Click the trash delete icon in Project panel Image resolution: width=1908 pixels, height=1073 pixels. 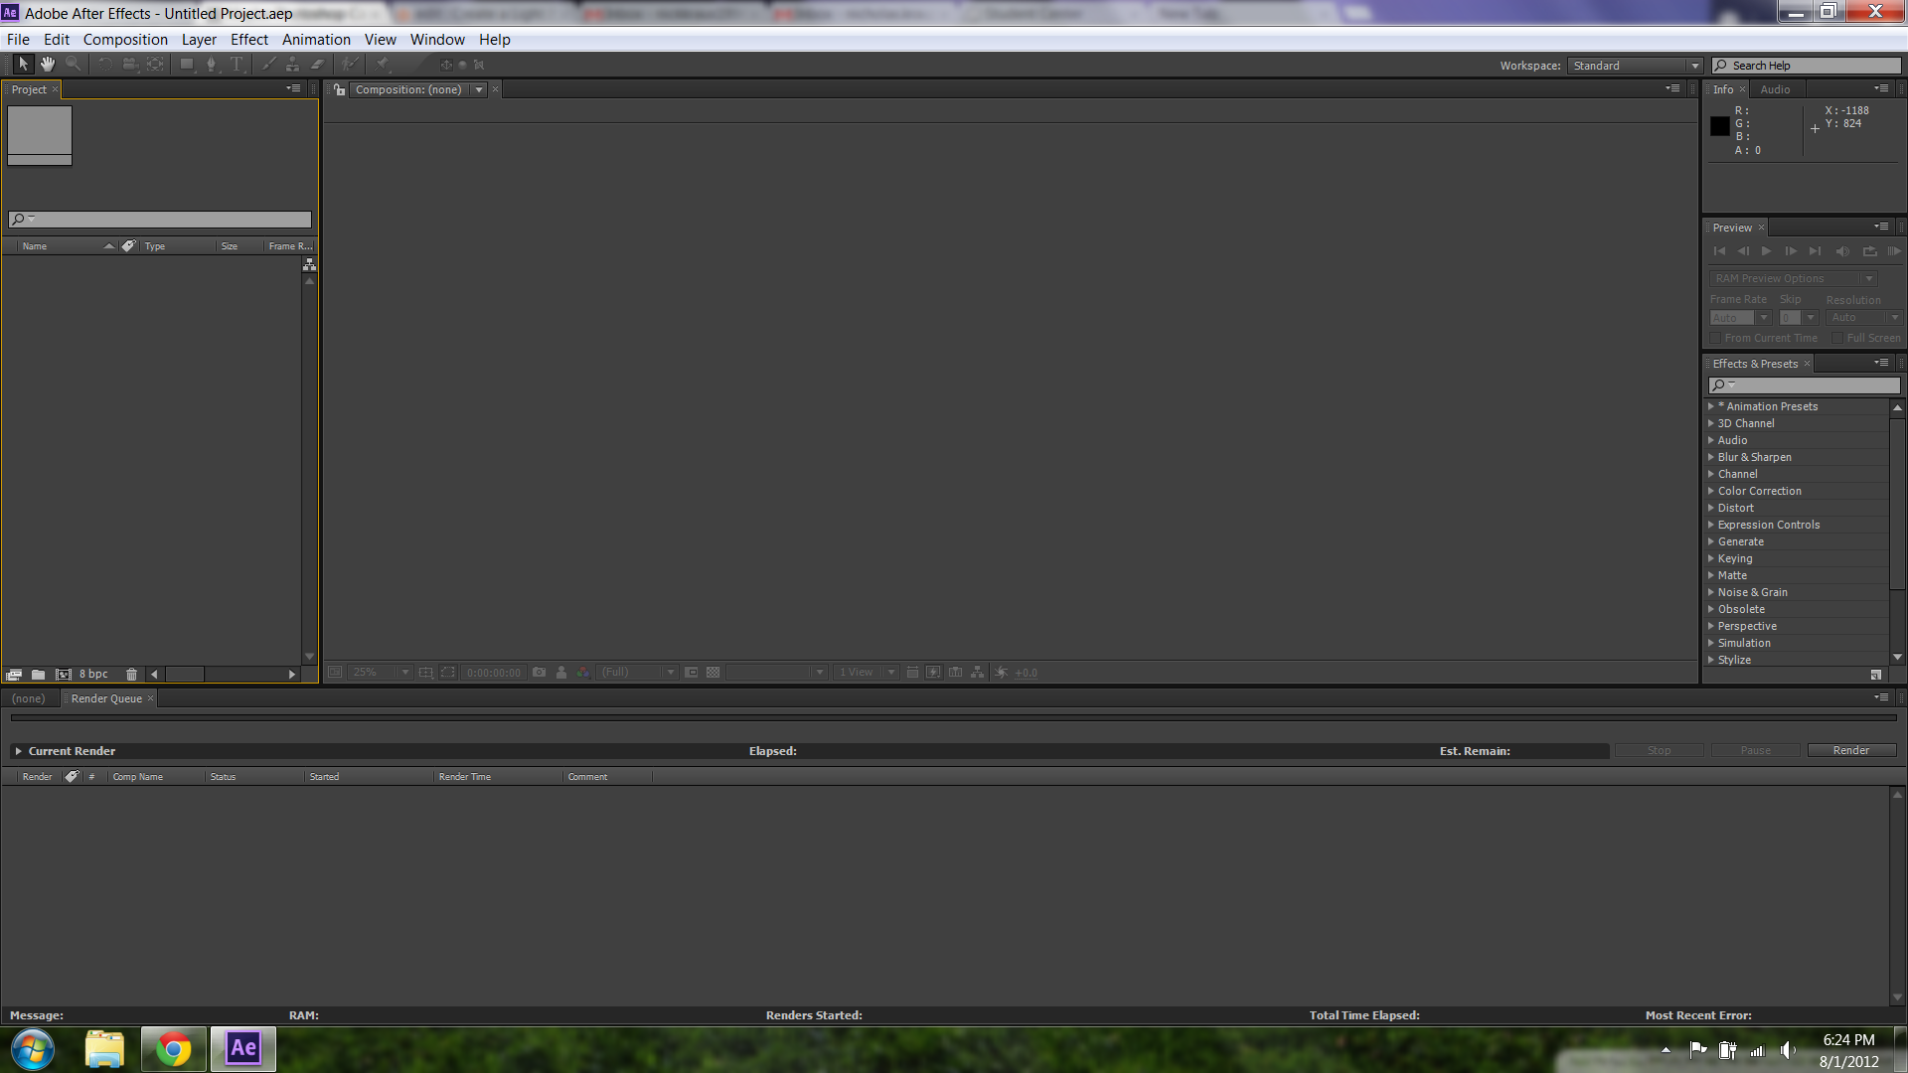(131, 675)
